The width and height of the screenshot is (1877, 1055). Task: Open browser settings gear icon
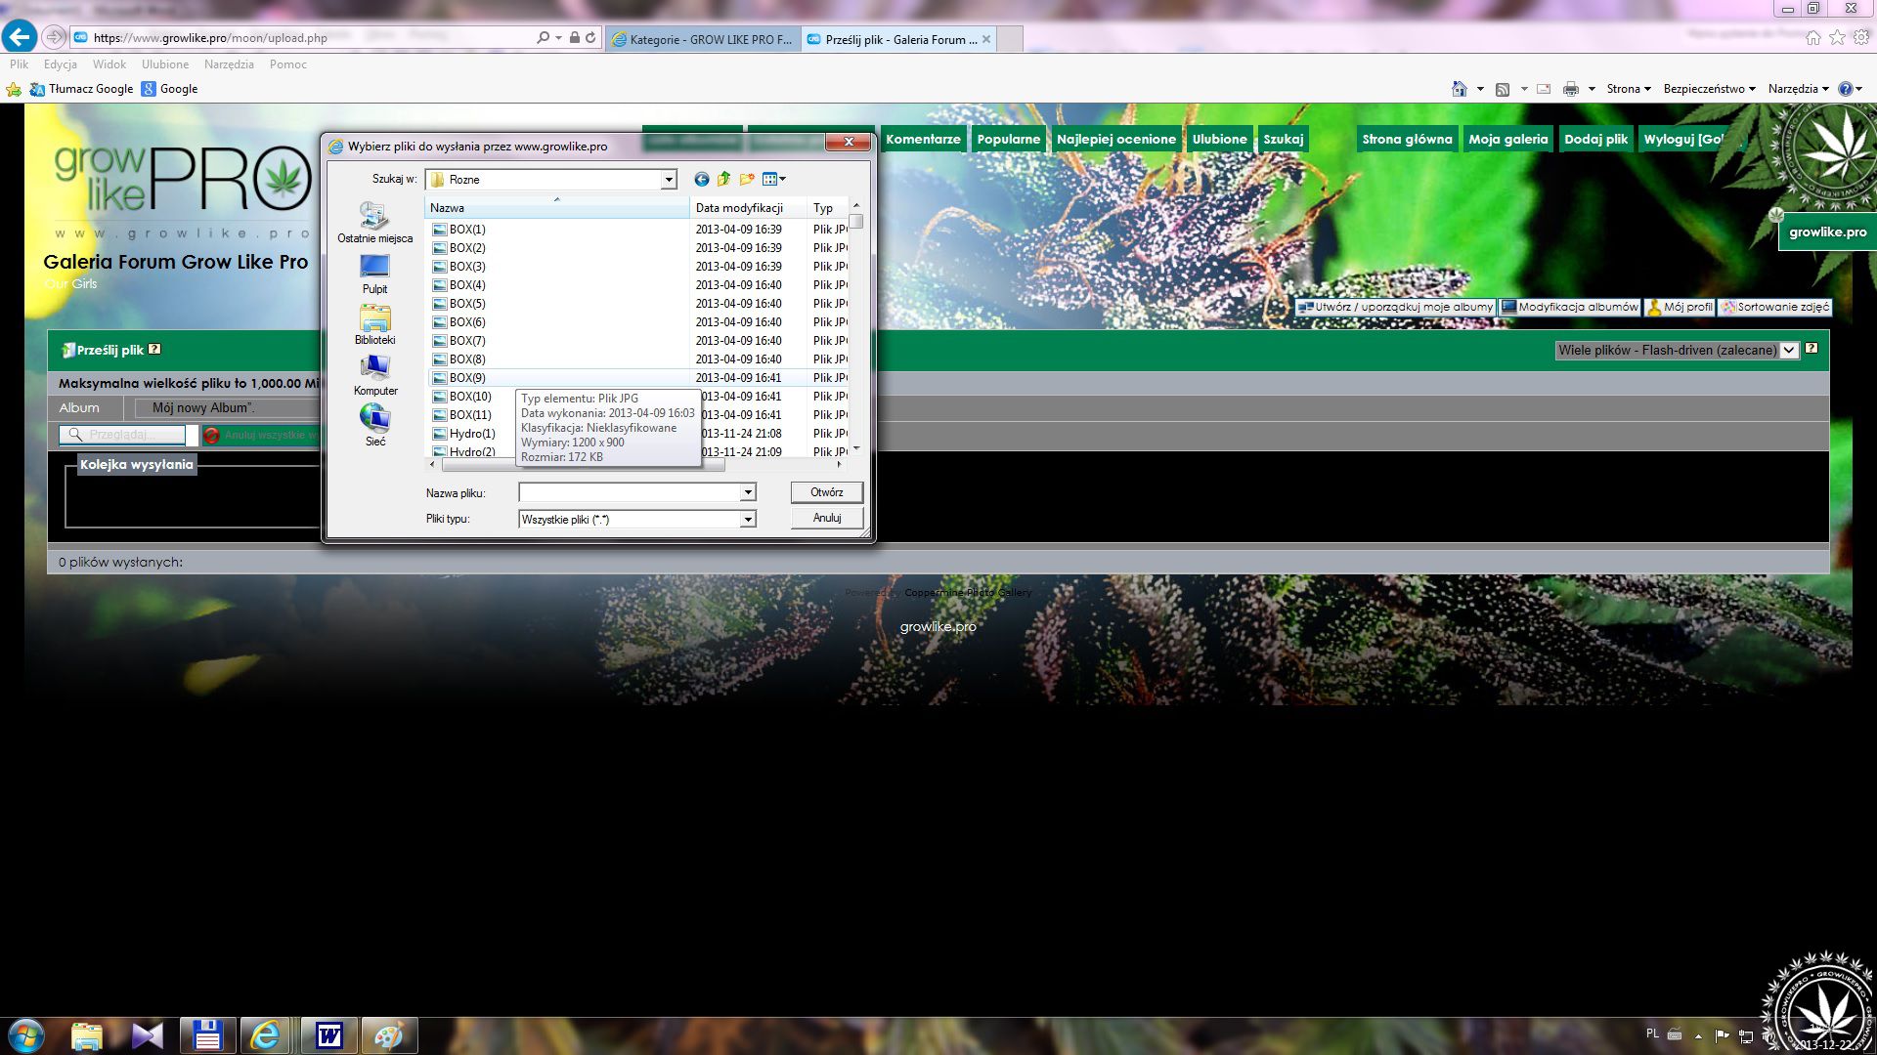point(1861,37)
